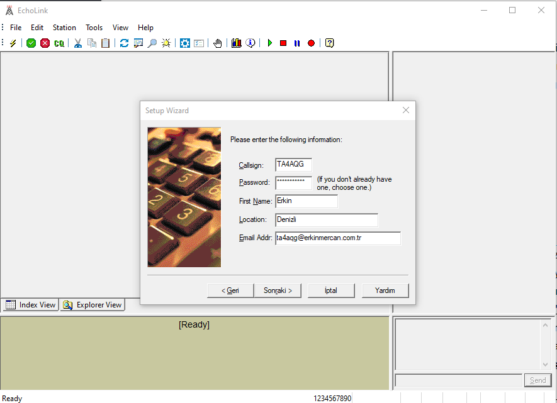Click the İptal cancel button
The image size is (557, 403).
tap(331, 290)
